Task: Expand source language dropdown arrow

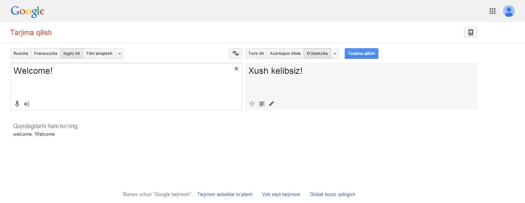Action: [119, 54]
